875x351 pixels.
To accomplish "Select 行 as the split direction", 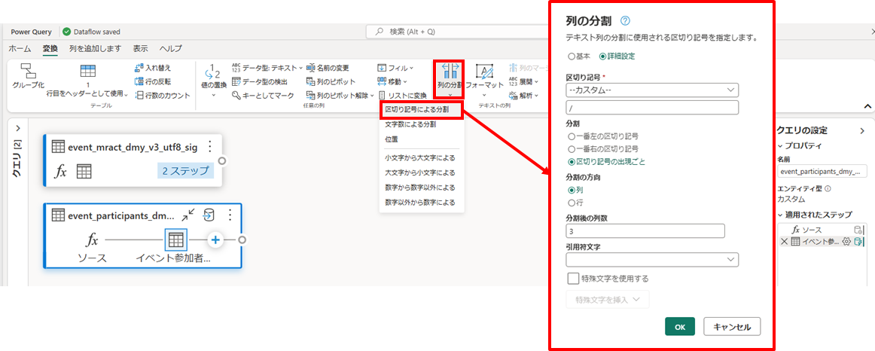I will click(571, 203).
